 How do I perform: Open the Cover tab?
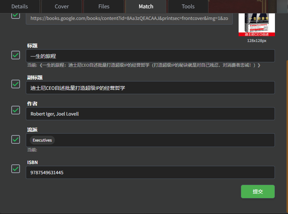pos(62,7)
